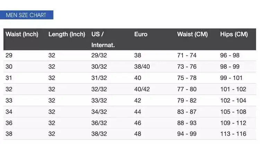Select the 36/32 US size cell
This screenshot has width=260, height=144.
click(99, 123)
